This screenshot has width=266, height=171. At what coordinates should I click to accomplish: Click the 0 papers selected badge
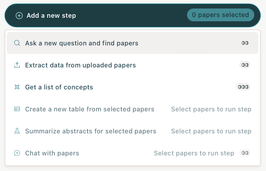pos(220,15)
